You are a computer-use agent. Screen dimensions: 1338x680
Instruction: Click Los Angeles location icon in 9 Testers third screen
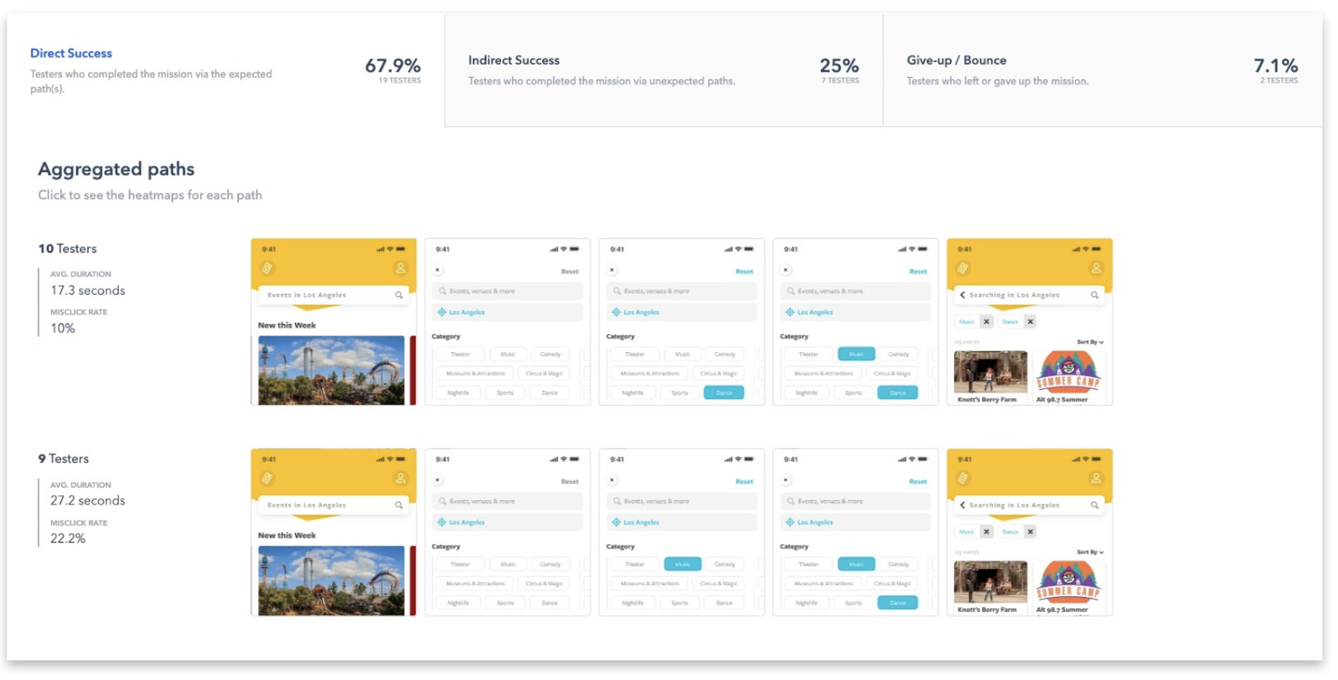coord(616,522)
